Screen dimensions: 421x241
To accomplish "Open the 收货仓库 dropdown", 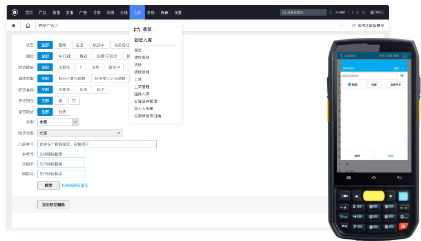I will pyautogui.click(x=80, y=133).
